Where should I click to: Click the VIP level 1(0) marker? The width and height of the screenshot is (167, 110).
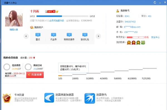click(x=60, y=78)
